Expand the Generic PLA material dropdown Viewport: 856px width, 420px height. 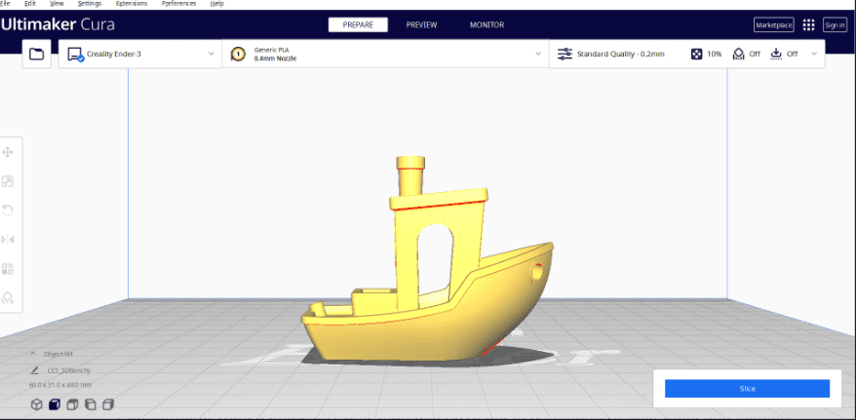pos(538,54)
